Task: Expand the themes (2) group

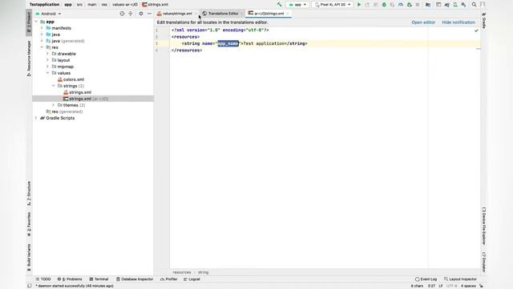Action: [54, 105]
